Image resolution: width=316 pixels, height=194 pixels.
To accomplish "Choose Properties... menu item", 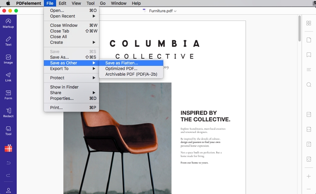I will 71,98.
